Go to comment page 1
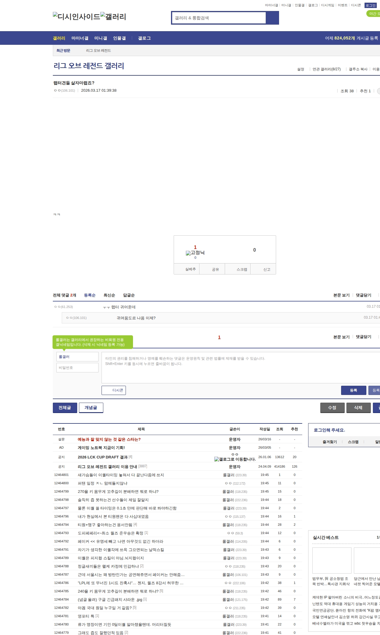Viewport: 380px width, 635px height. [219, 337]
